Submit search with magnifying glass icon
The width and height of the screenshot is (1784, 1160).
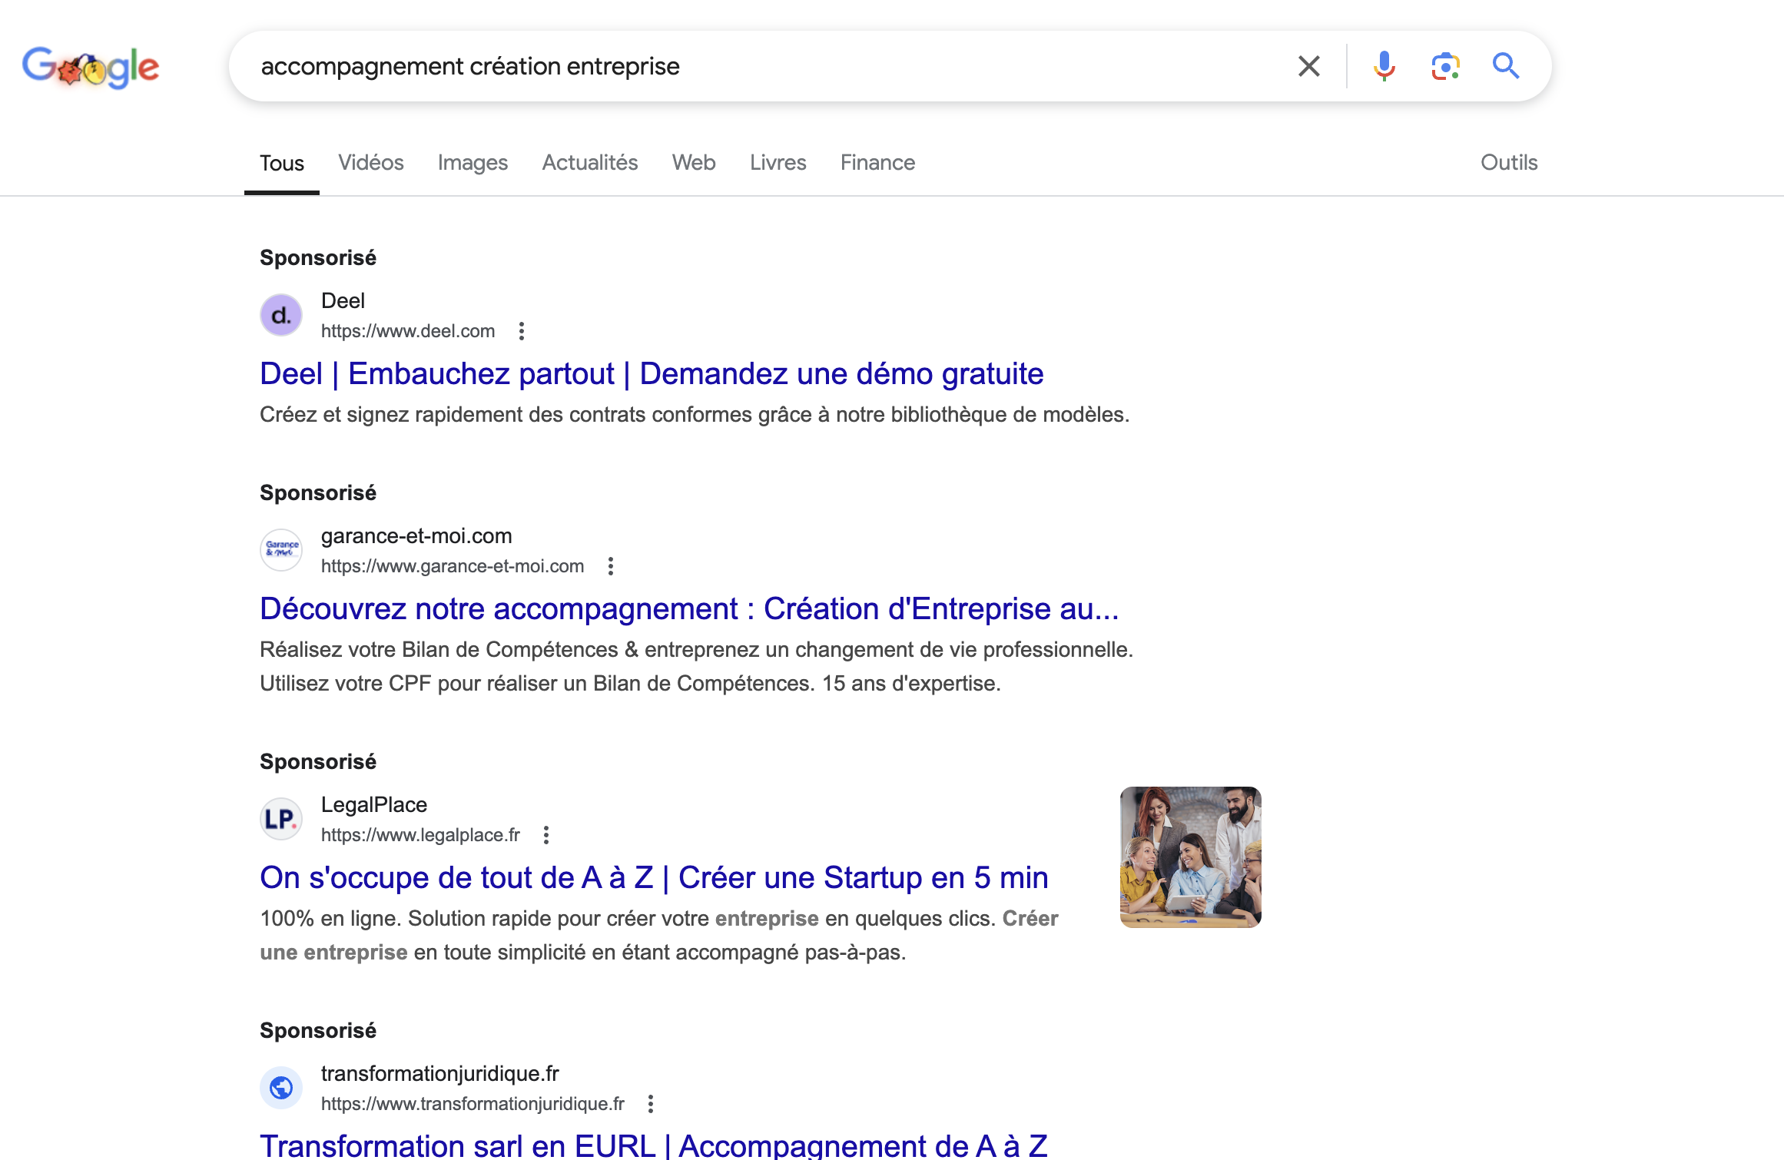1506,66
